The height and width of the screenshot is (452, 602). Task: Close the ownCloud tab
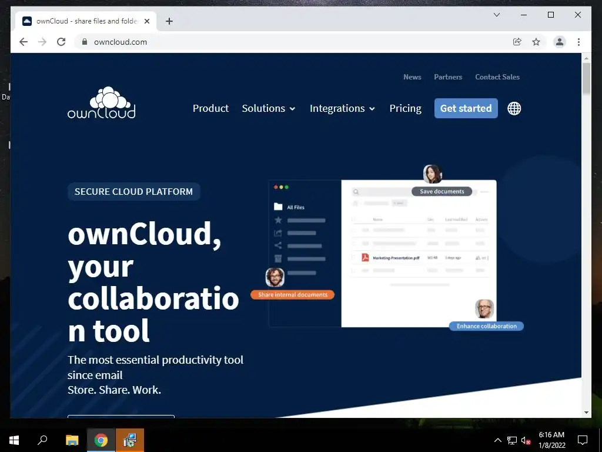click(146, 21)
